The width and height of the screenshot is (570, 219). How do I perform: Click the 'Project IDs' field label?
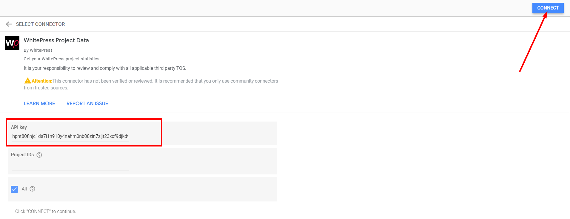(22, 155)
